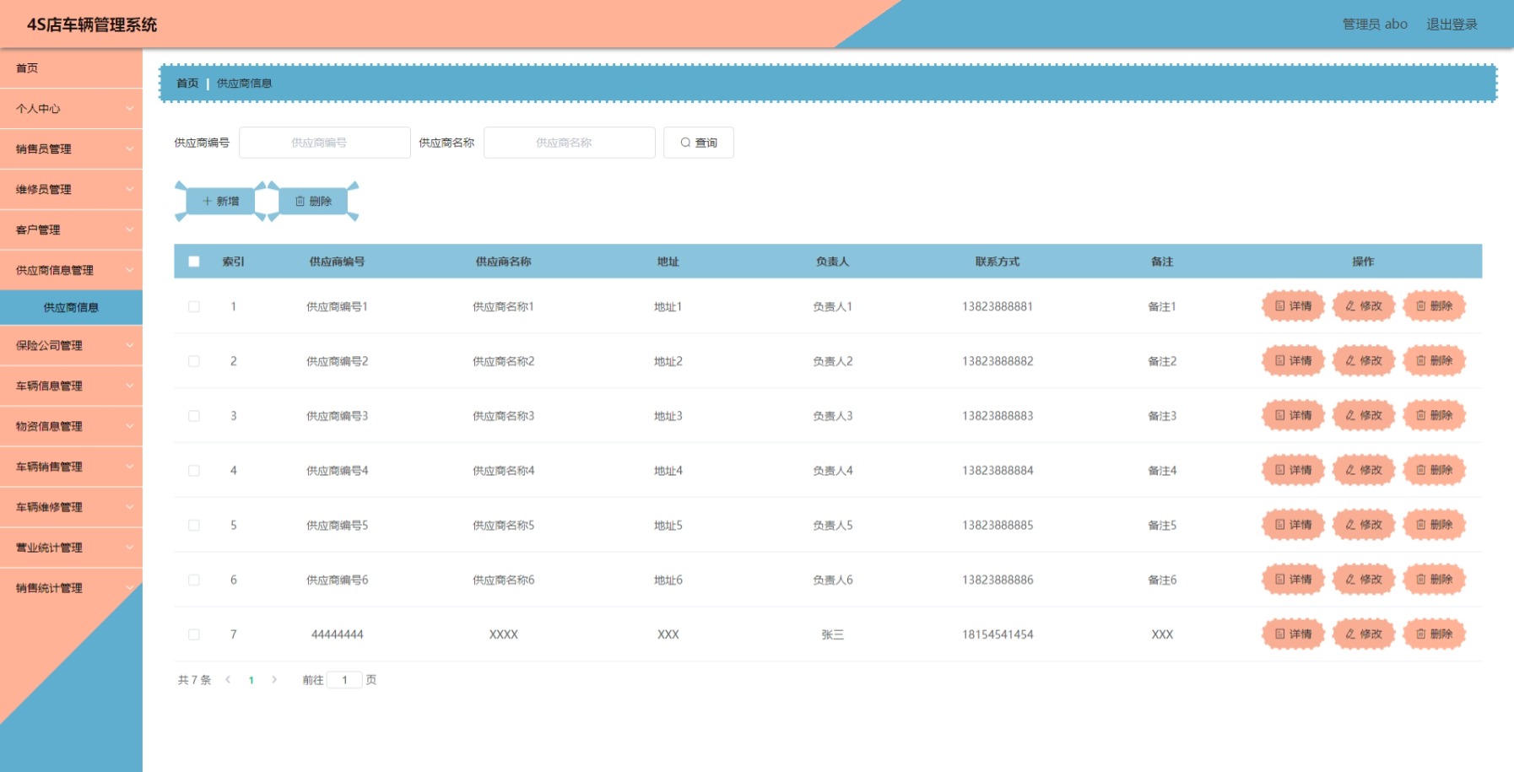
Task: Edit supplier row 3
Action: point(1364,416)
